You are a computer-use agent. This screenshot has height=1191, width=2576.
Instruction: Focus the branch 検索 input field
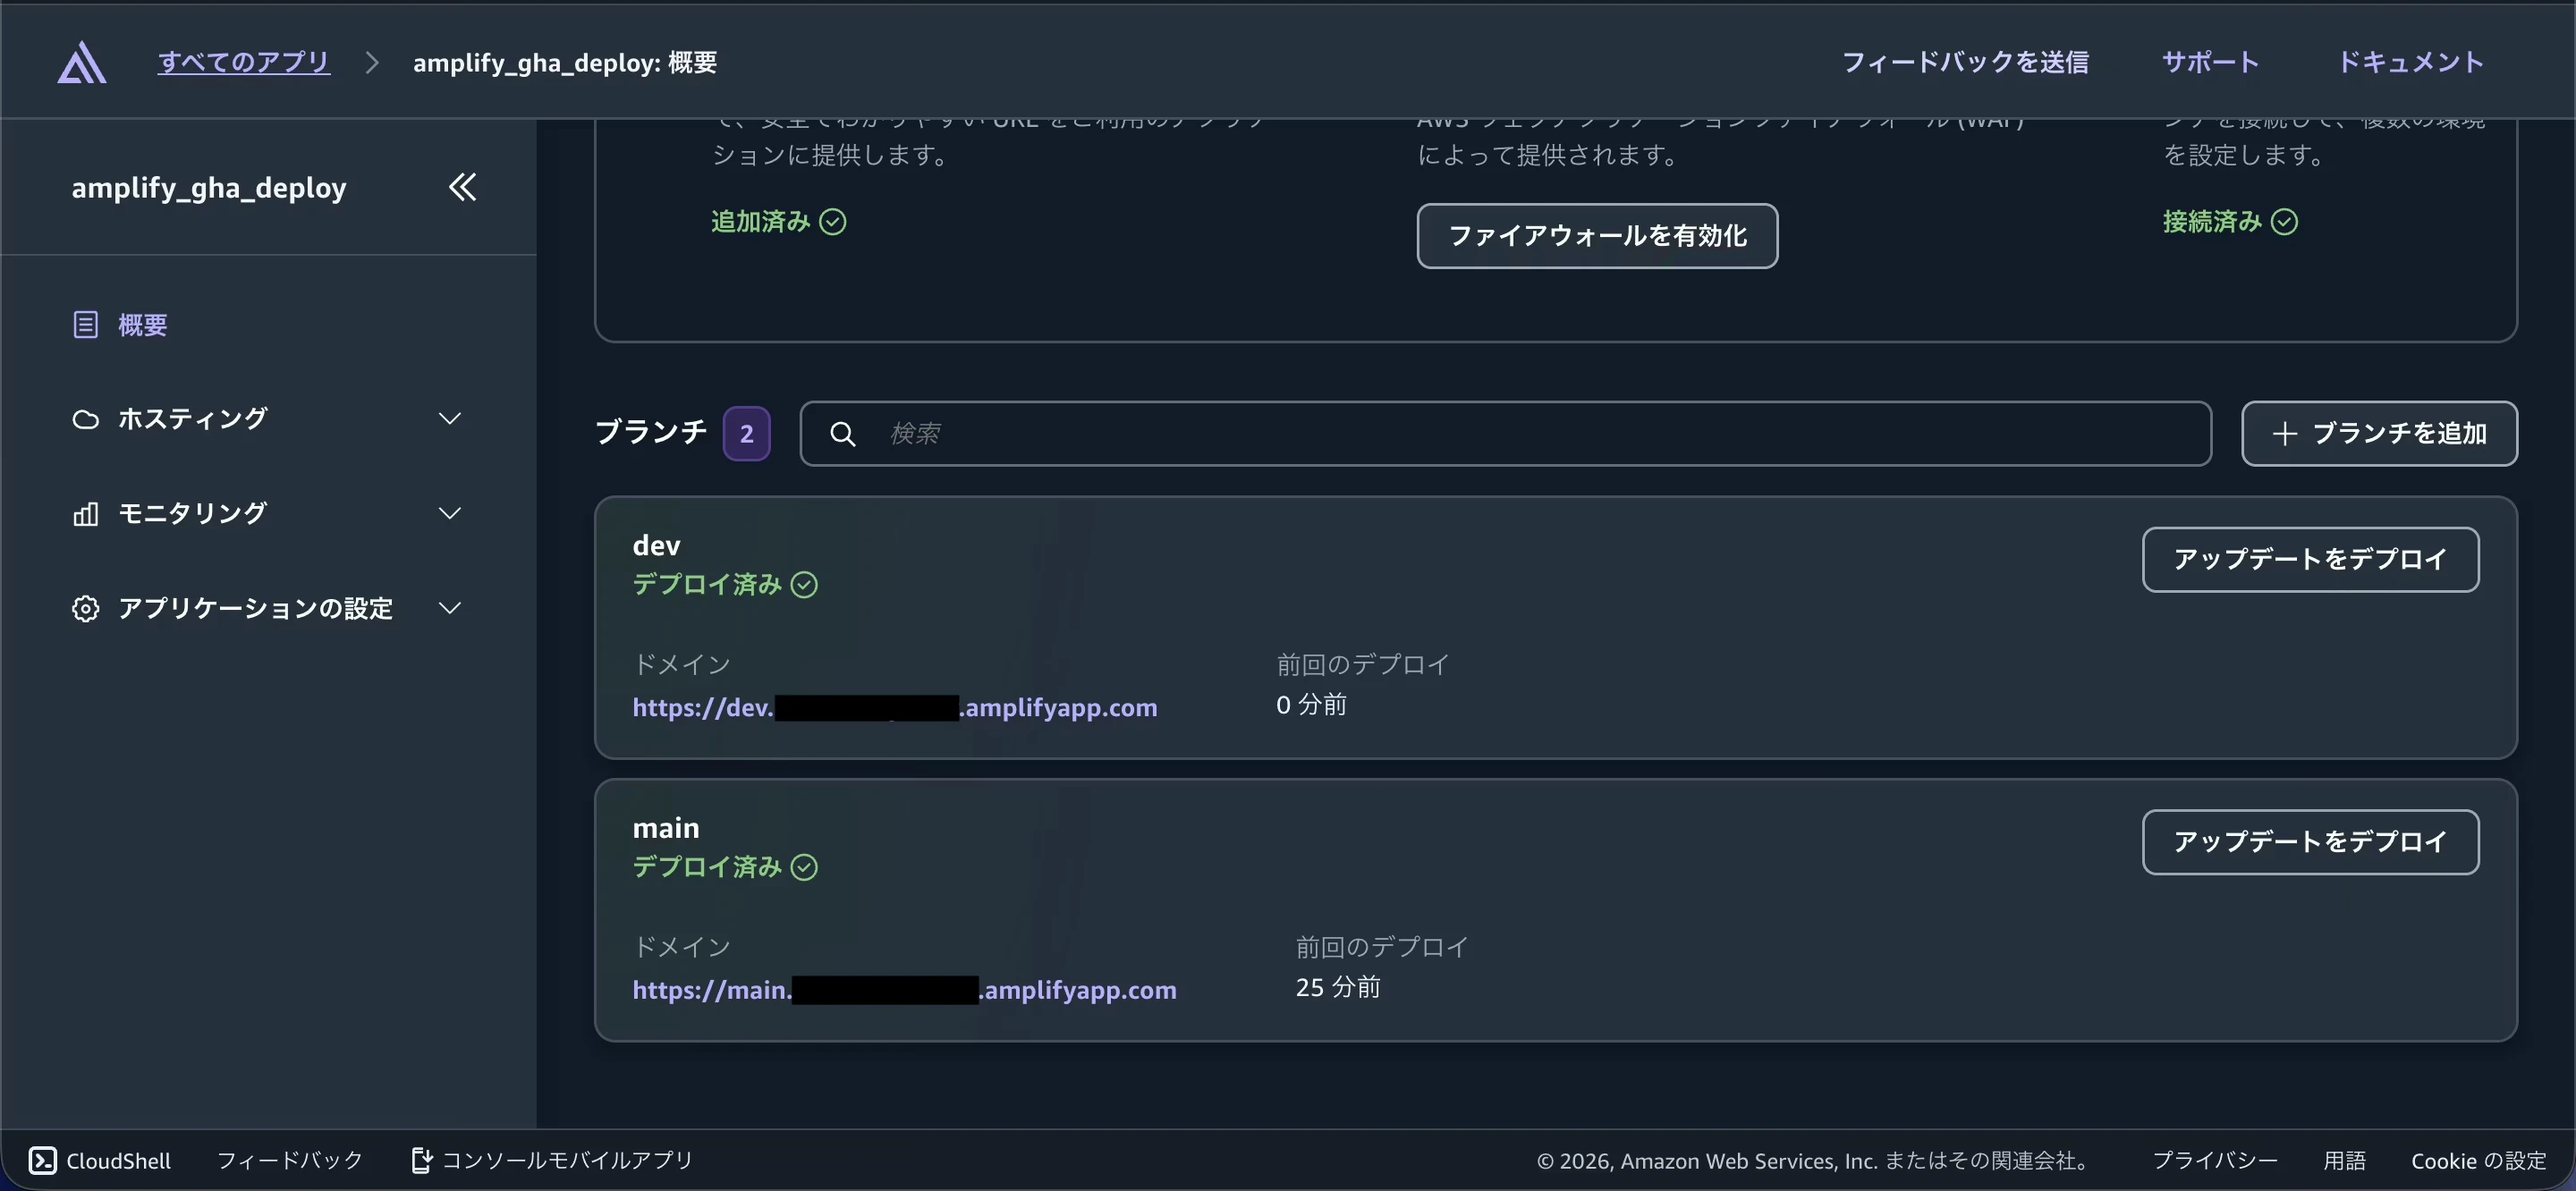pyautogui.click(x=1506, y=433)
